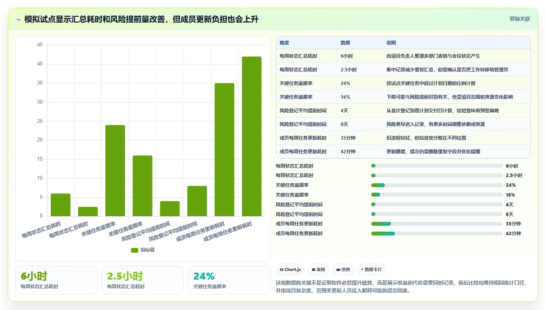546x310 pixels.
Task: Click the chart bar with value 42
Action: click(252, 136)
